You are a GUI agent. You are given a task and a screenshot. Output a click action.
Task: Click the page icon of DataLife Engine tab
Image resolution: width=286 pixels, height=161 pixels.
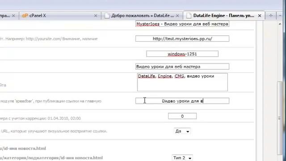coord(189,16)
